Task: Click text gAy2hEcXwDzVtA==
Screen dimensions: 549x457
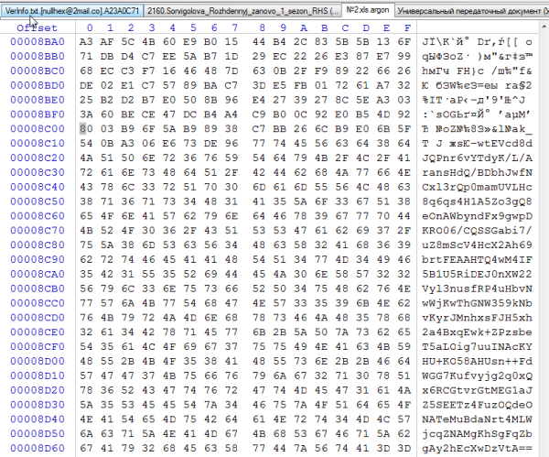Action: tap(478, 448)
